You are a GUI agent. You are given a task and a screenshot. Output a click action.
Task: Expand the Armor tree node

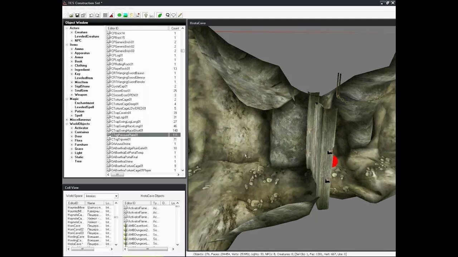pos(72,57)
